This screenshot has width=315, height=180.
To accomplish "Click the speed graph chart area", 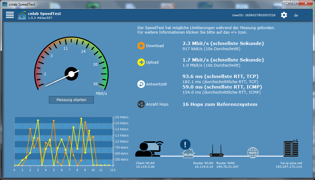I will 64,141.
